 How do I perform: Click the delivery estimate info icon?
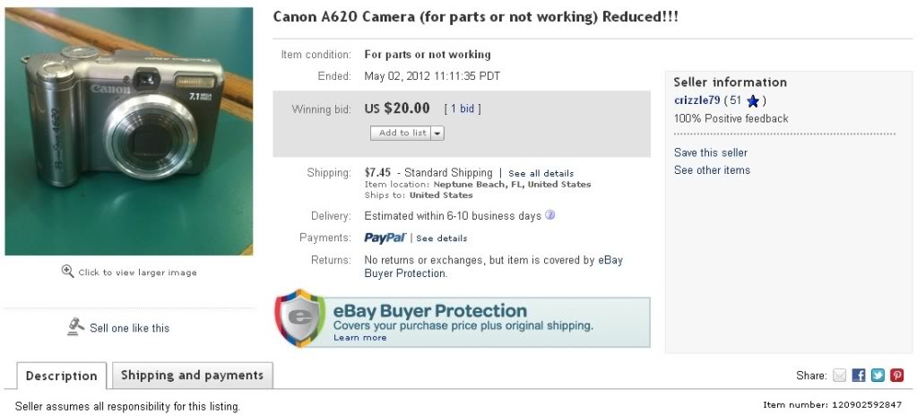coord(550,215)
